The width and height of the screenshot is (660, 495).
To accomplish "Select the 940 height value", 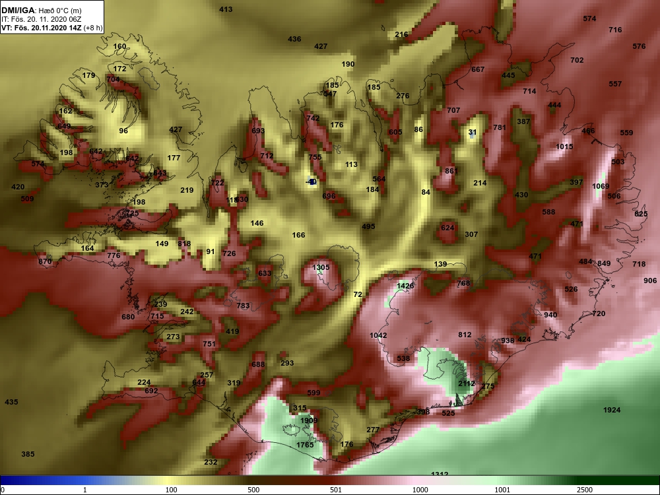I will pyautogui.click(x=550, y=315).
